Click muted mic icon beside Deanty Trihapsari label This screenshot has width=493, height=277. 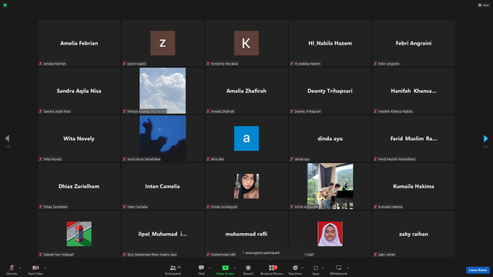(x=291, y=112)
